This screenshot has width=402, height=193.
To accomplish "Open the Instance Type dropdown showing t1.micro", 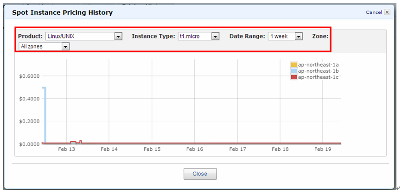I will pos(198,37).
